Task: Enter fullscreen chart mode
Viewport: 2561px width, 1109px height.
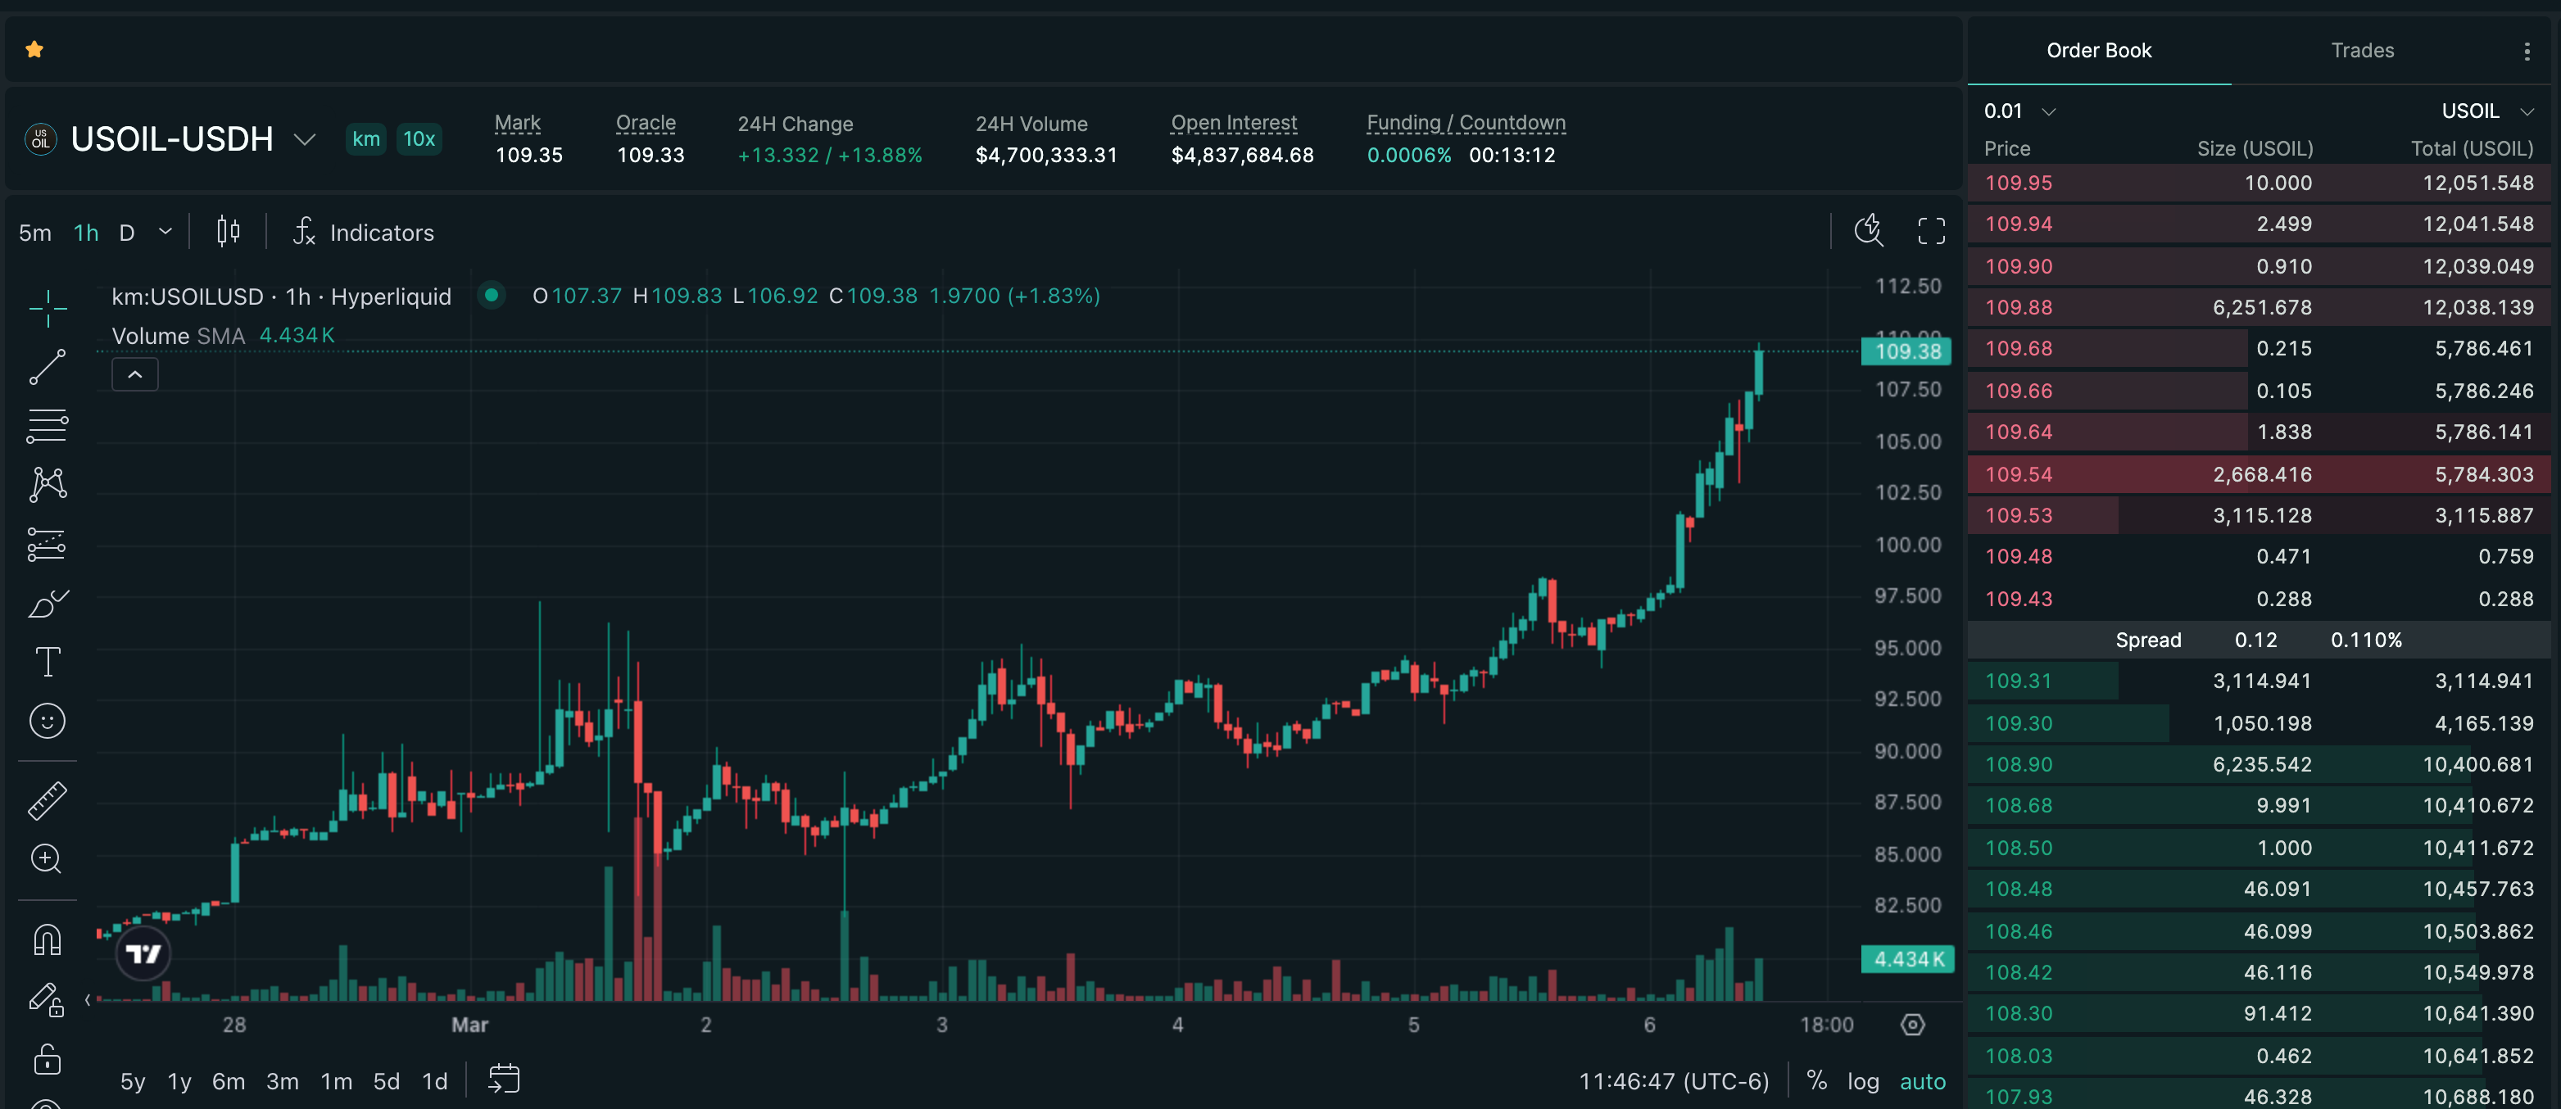Action: [x=1931, y=232]
